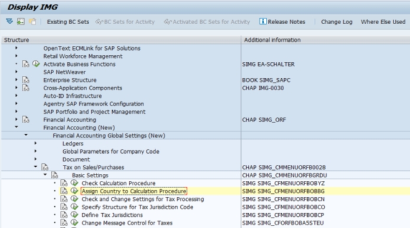Open the Release Notes info icon

(262, 21)
